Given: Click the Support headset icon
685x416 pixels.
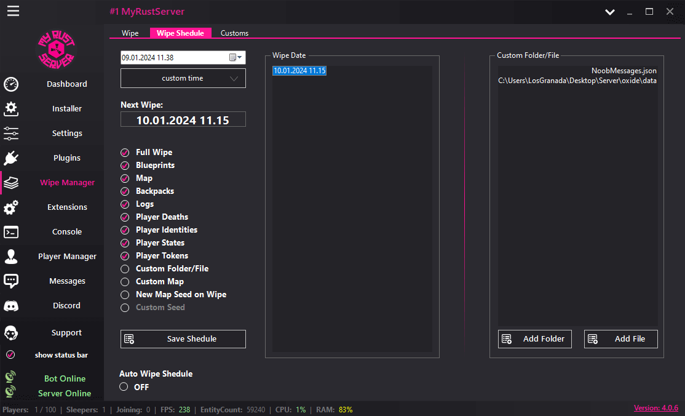Looking at the screenshot, I should tap(10, 333).
